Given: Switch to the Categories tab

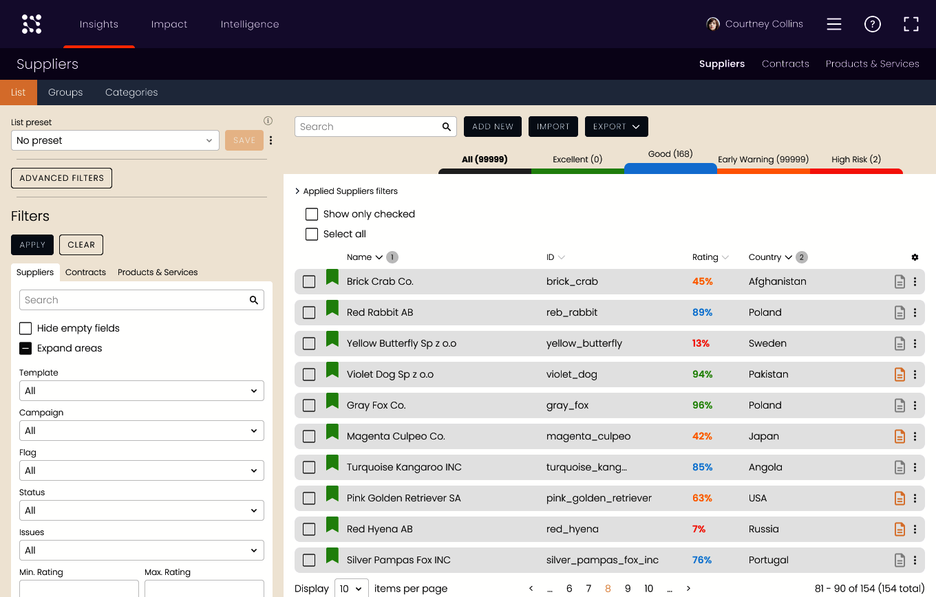Looking at the screenshot, I should [131, 92].
